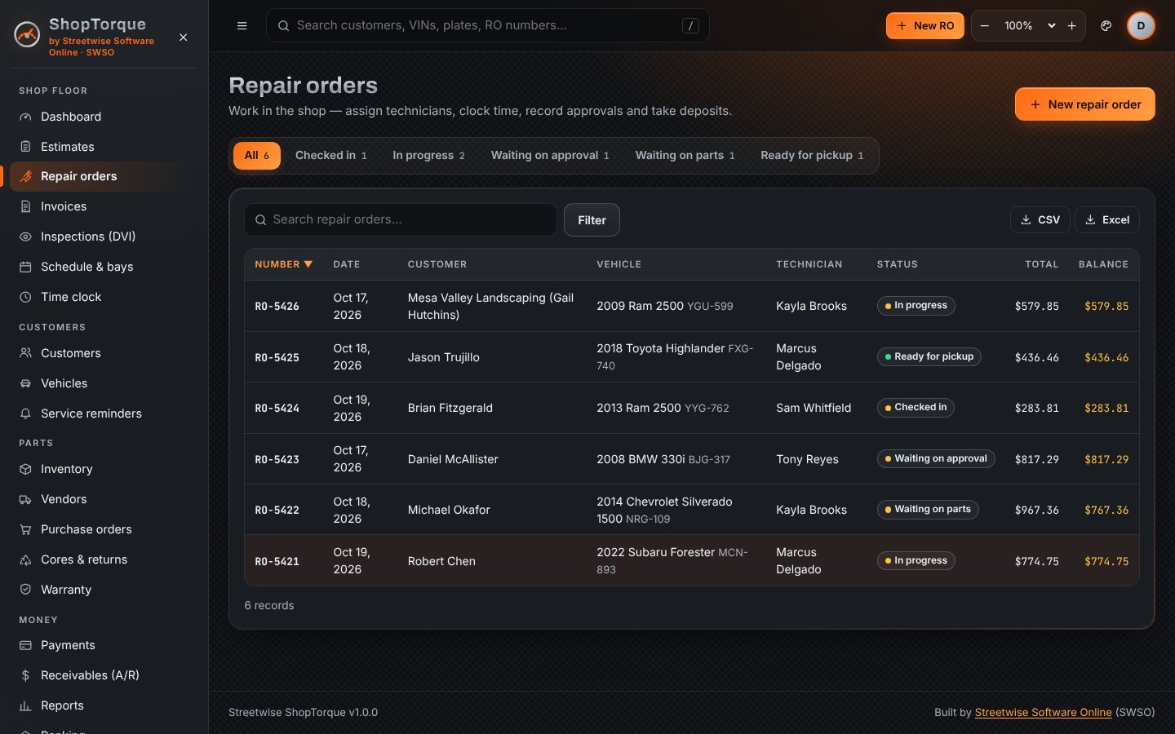Screen dimensions: 1175x734
Task: Switch to Waiting on parts tab
Action: tap(685, 155)
